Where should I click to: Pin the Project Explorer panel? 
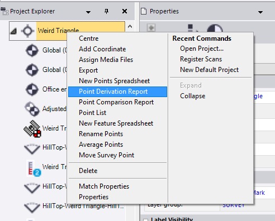tap(106, 12)
